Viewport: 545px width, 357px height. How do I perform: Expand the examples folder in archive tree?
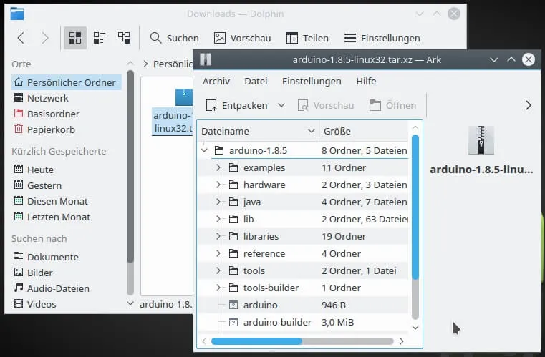coord(218,168)
